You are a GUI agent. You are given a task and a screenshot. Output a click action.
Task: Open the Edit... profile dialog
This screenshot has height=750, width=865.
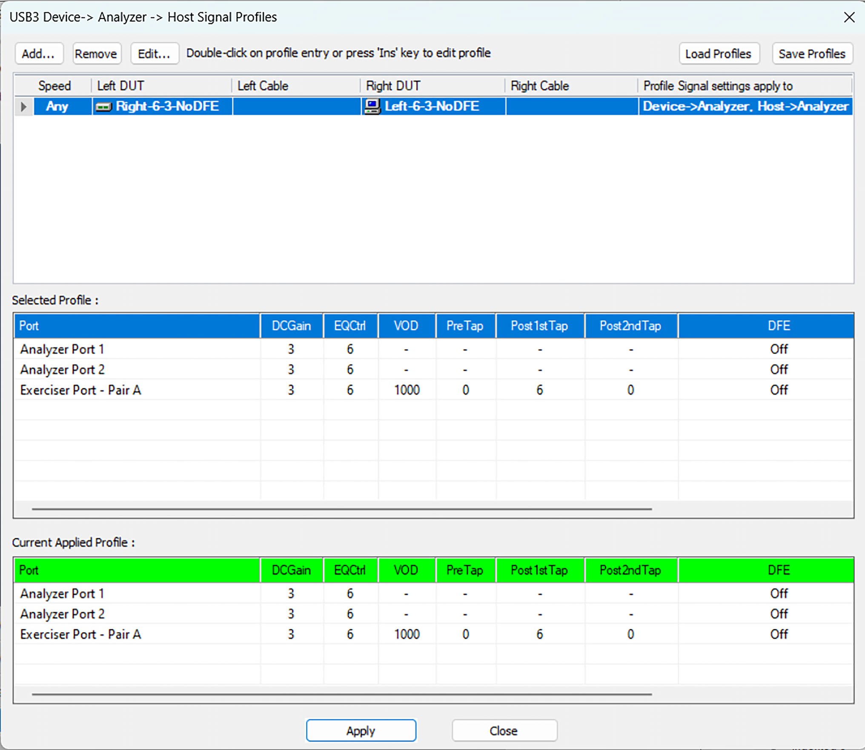click(155, 54)
